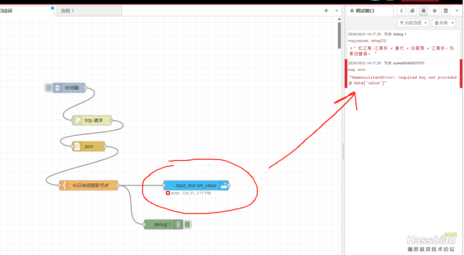Click the debug 1 list icon

178,224
